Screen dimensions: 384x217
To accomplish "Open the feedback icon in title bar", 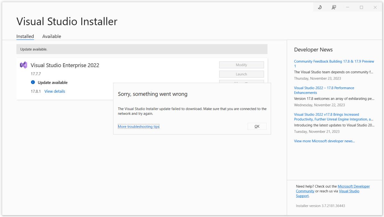I will pyautogui.click(x=334, y=7).
